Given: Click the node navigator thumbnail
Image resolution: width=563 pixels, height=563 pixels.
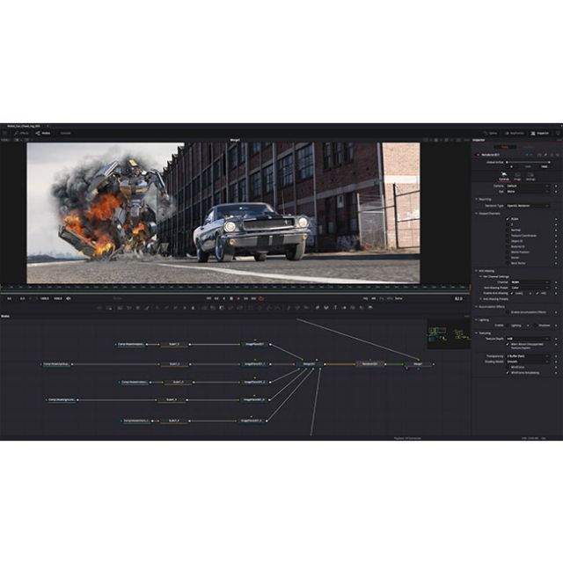Looking at the screenshot, I should coord(449,333).
